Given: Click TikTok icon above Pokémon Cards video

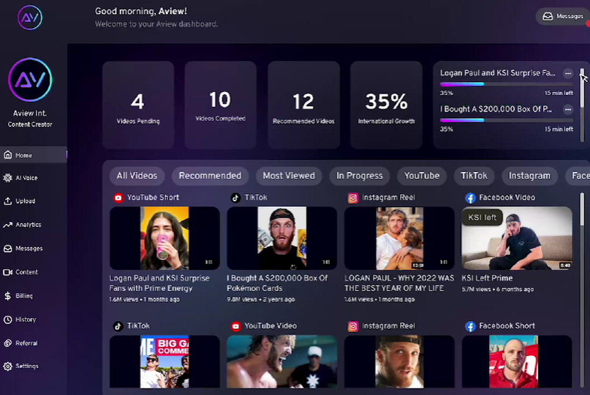Looking at the screenshot, I should (x=235, y=198).
